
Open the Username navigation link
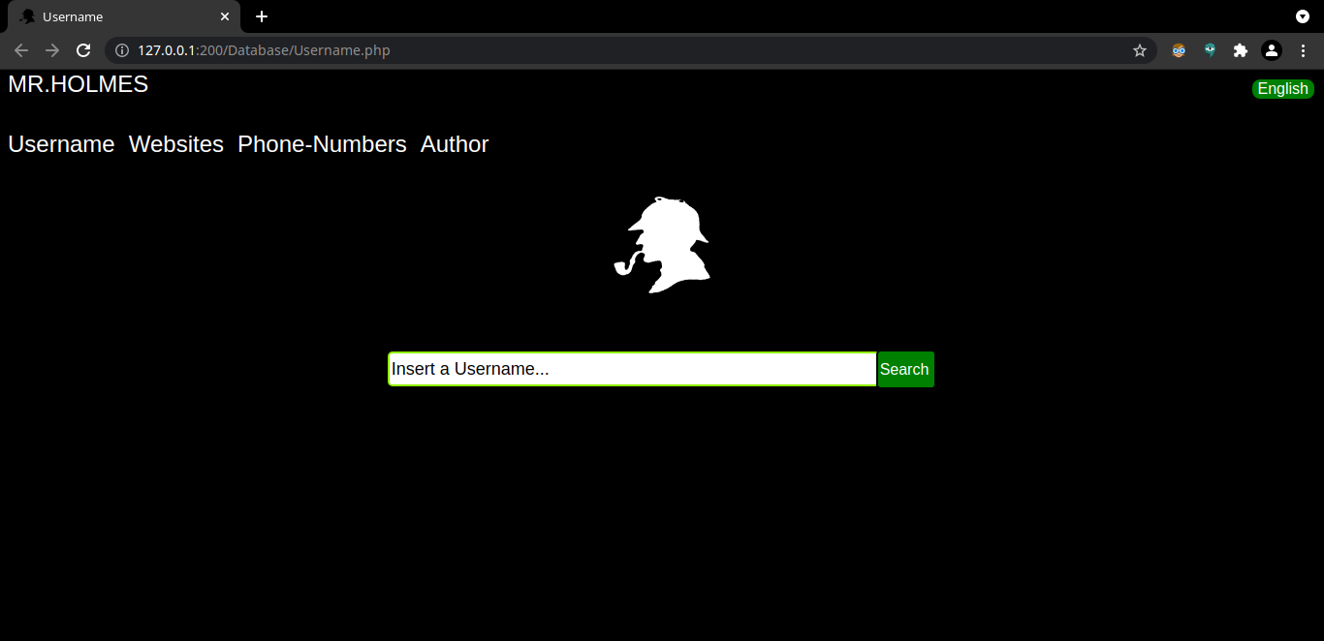coord(61,144)
